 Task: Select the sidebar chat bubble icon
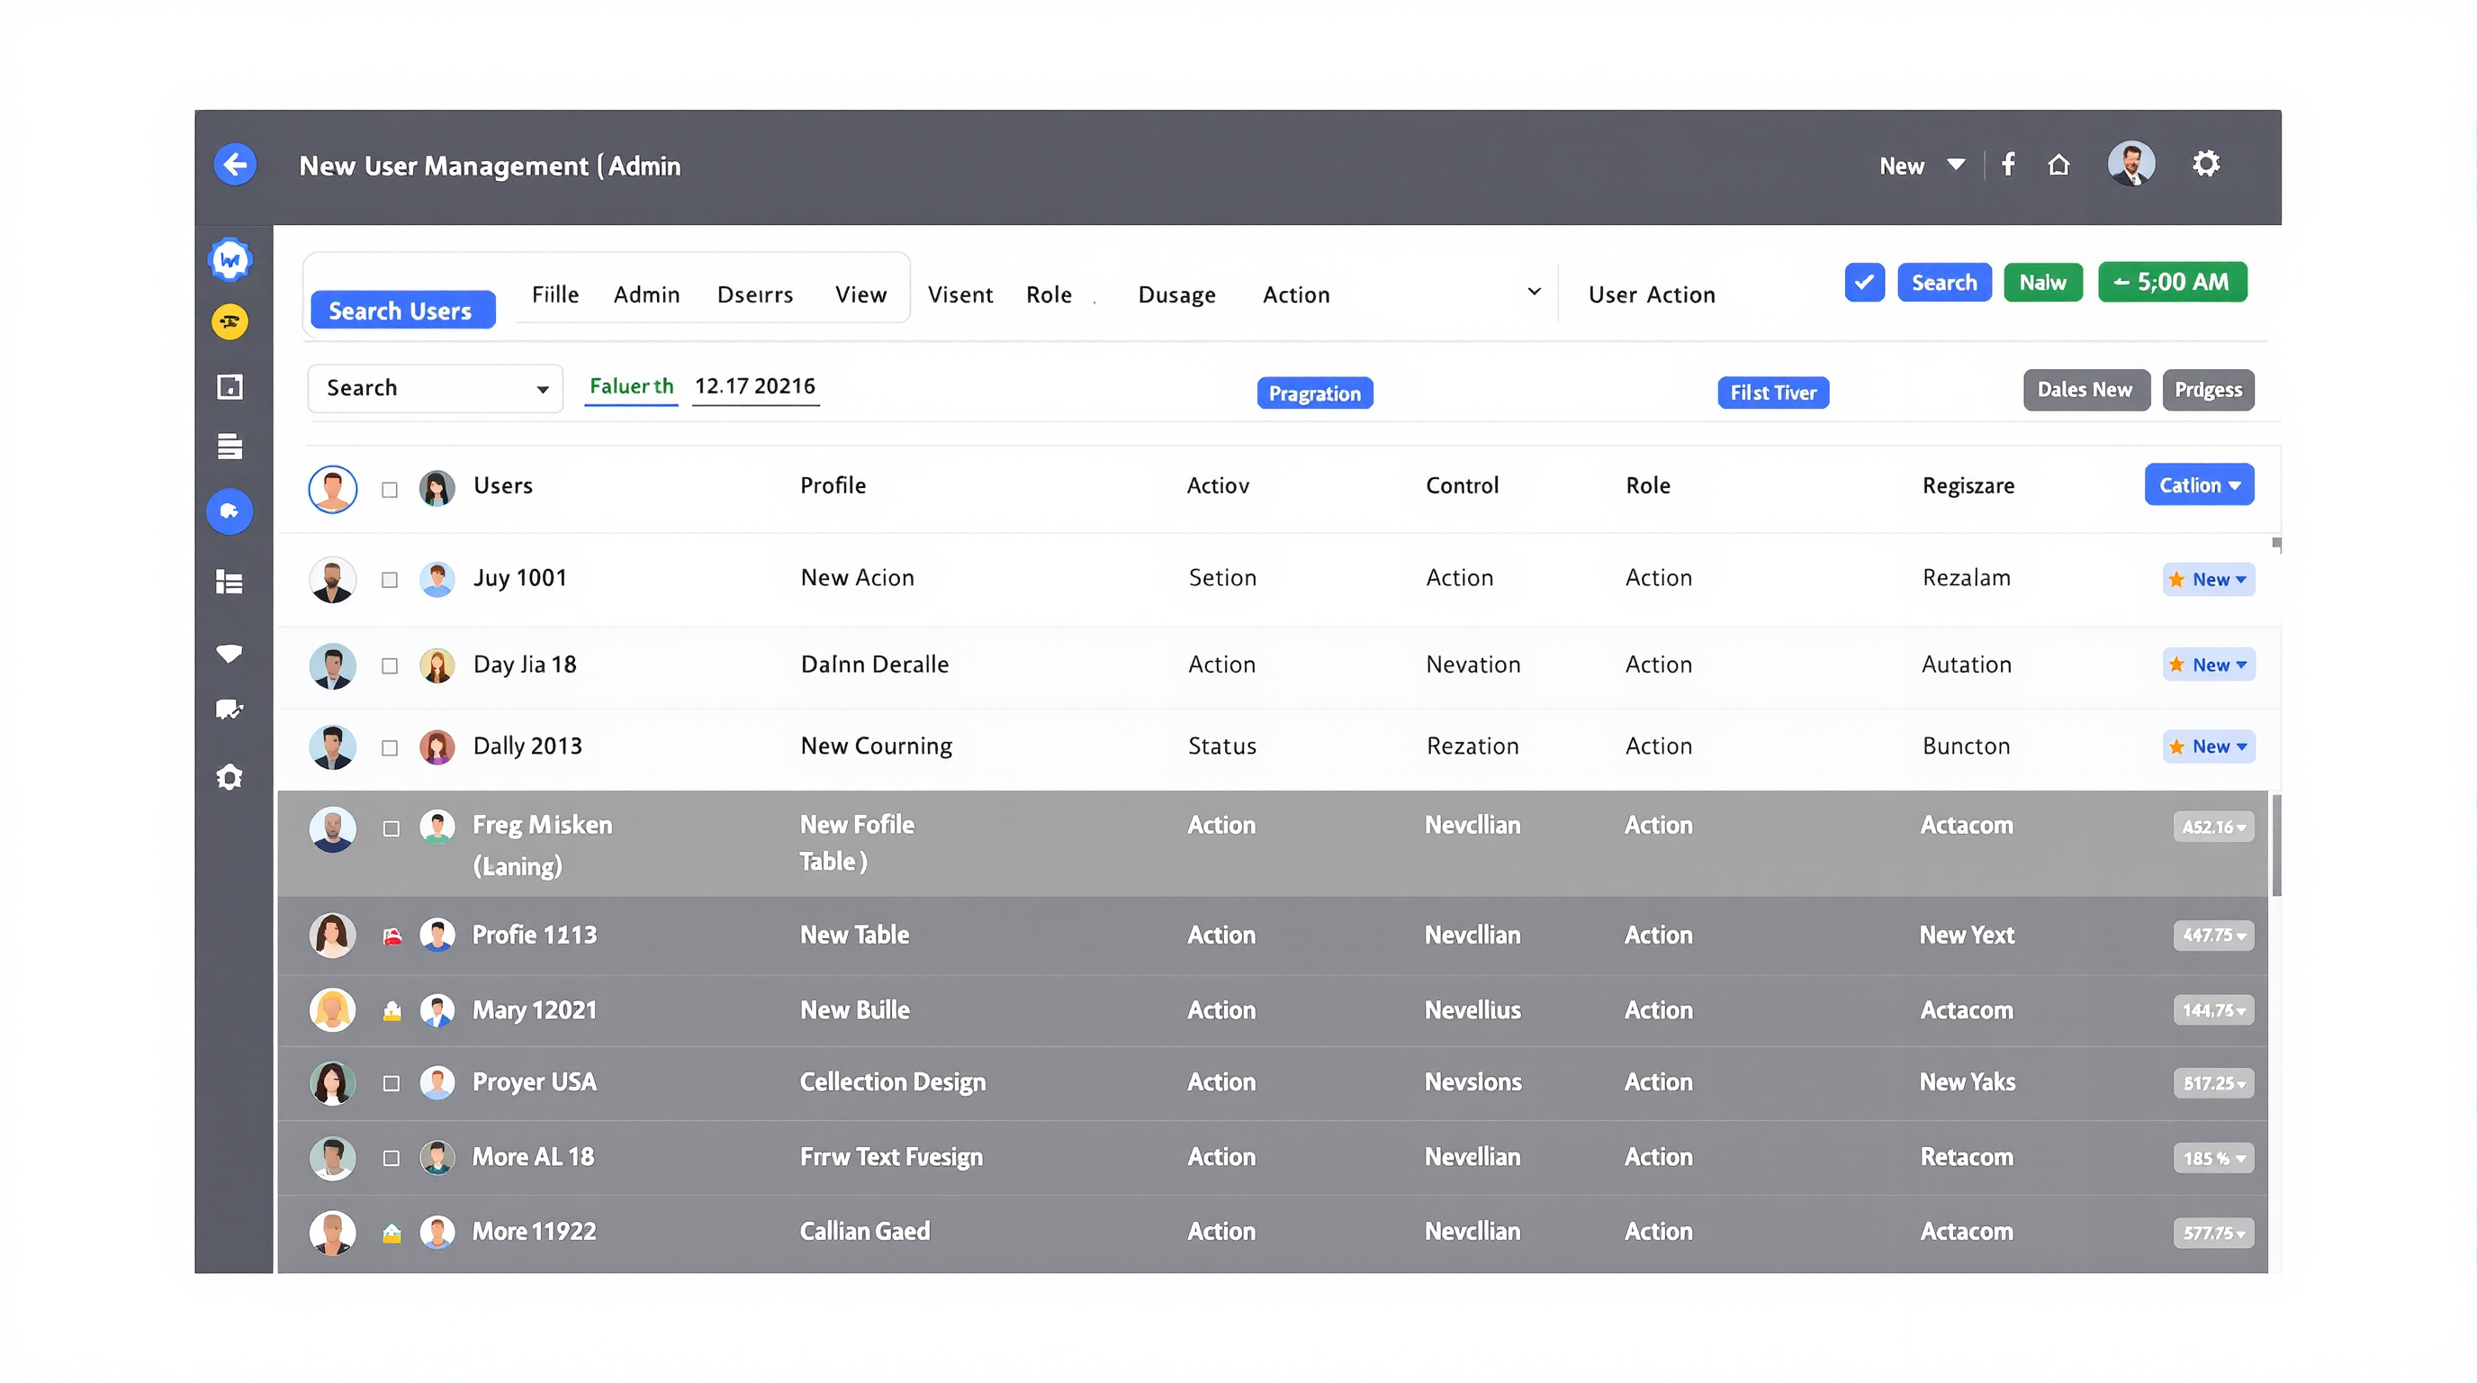coord(229,710)
